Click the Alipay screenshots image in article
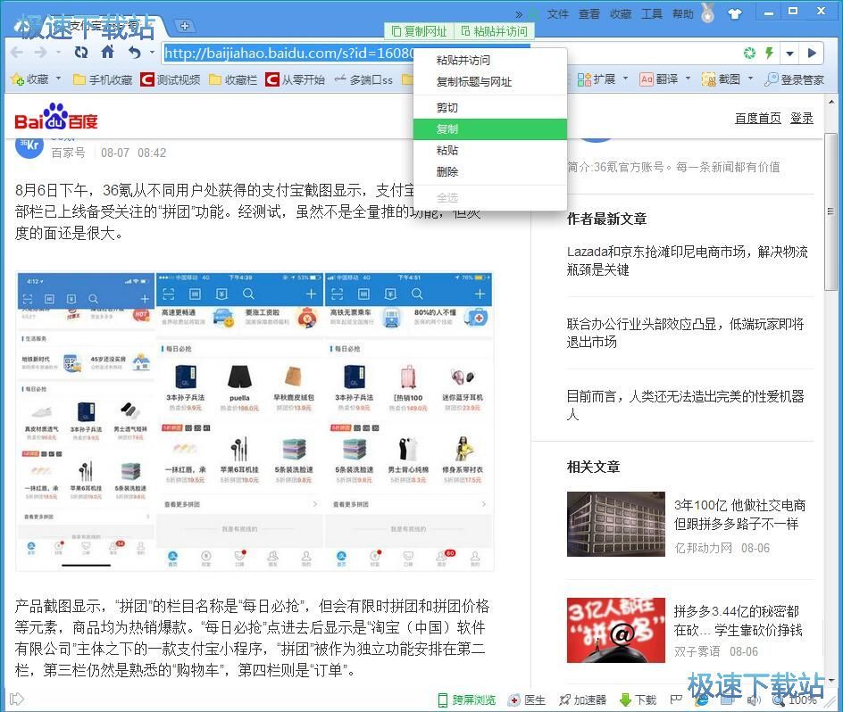Image resolution: width=843 pixels, height=712 pixels. [255, 422]
